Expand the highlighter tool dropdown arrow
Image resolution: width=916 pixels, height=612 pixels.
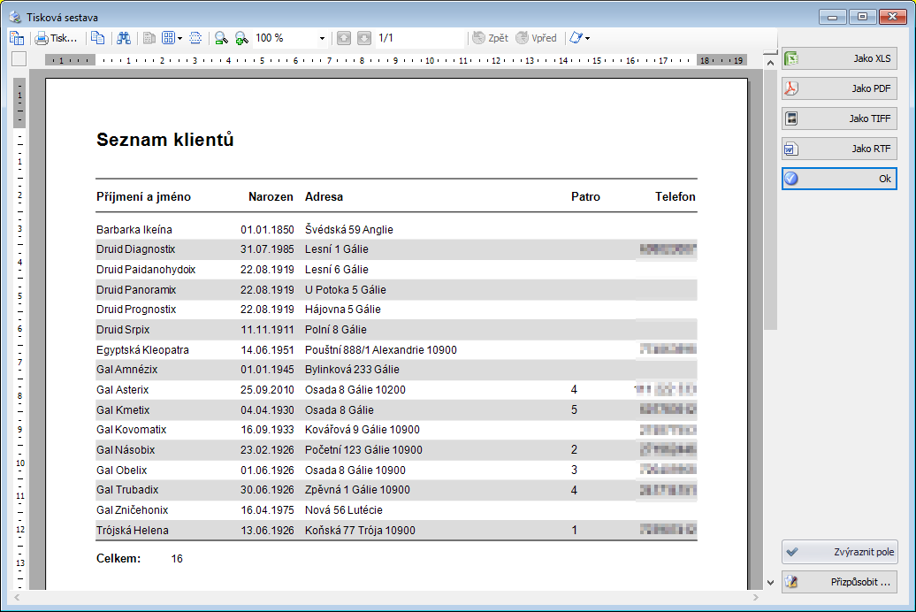(x=588, y=39)
